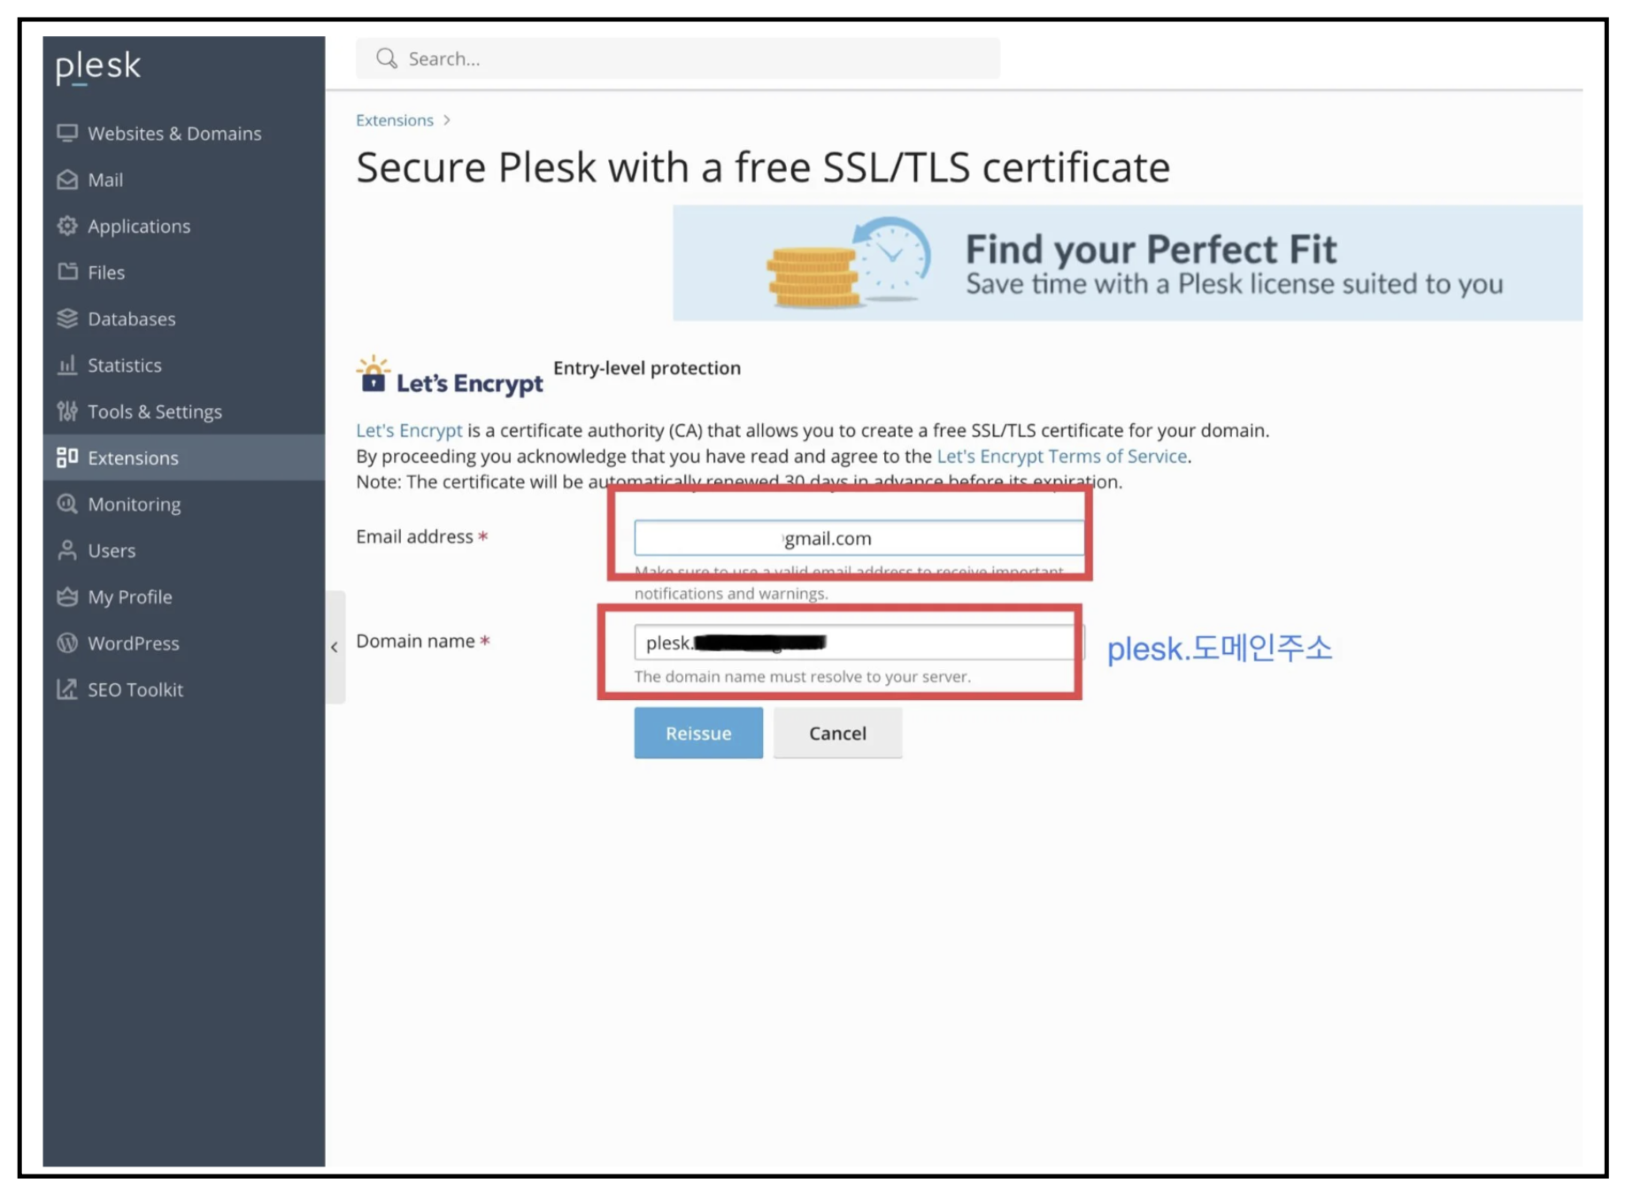Screen dimensions: 1641x1193
Task: Click the Find your Perfect Fit banner
Action: 1127,263
